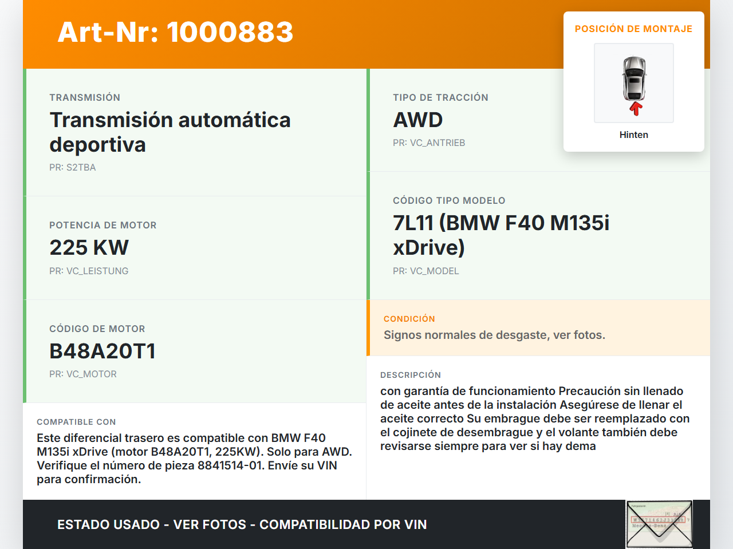Image resolution: width=733 pixels, height=549 pixels.
Task: Select the red rear-position arrow indicator
Action: pos(634,106)
